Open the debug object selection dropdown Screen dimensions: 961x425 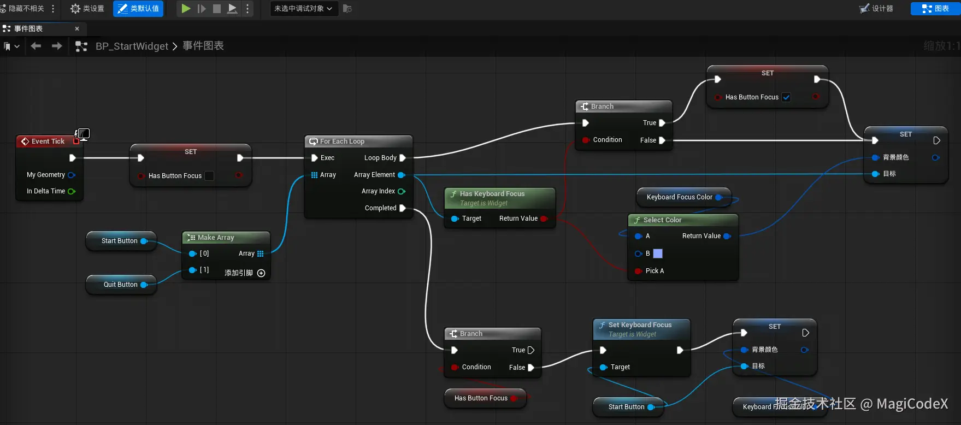coord(303,9)
